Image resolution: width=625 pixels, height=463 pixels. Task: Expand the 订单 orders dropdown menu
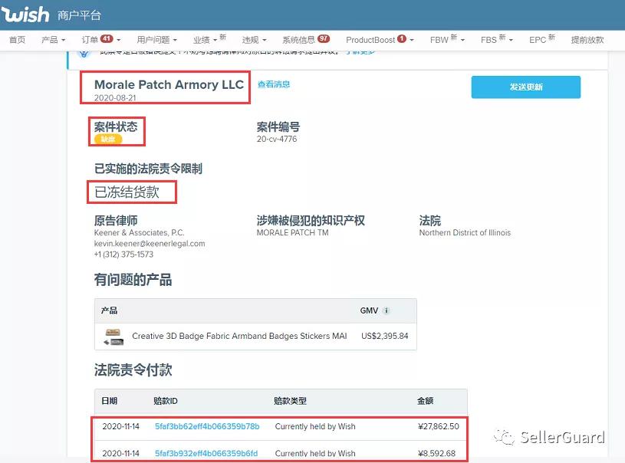tap(101, 39)
